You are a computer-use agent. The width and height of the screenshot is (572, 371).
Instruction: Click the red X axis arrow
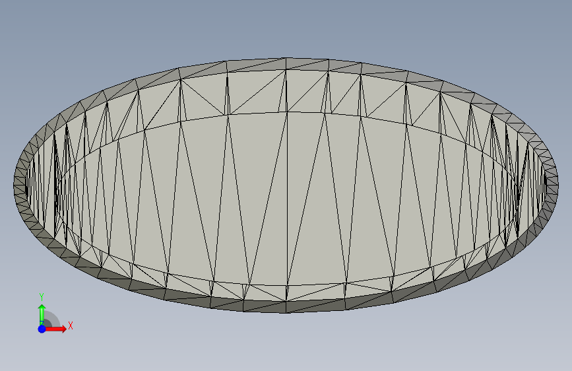click(55, 329)
